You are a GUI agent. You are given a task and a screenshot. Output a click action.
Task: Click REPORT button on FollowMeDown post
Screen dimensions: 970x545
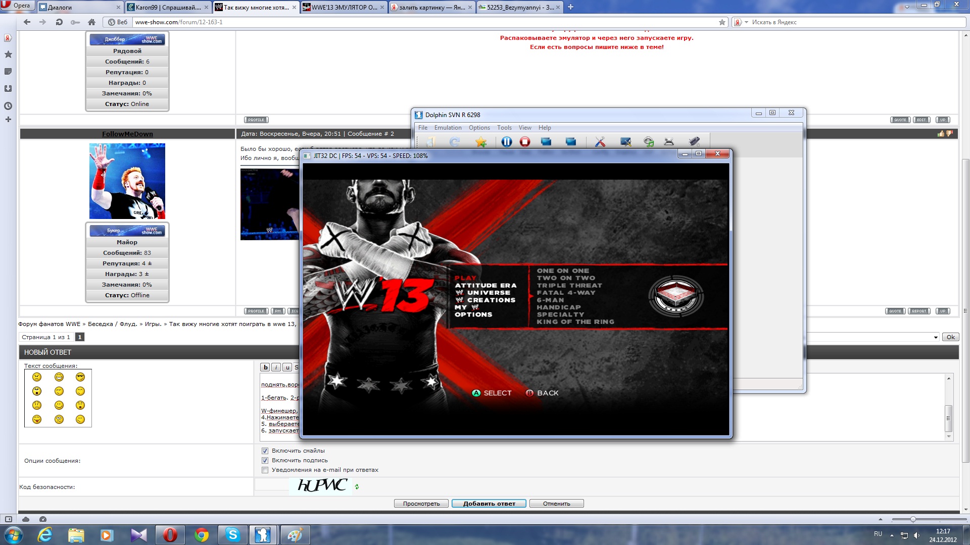[x=919, y=311]
